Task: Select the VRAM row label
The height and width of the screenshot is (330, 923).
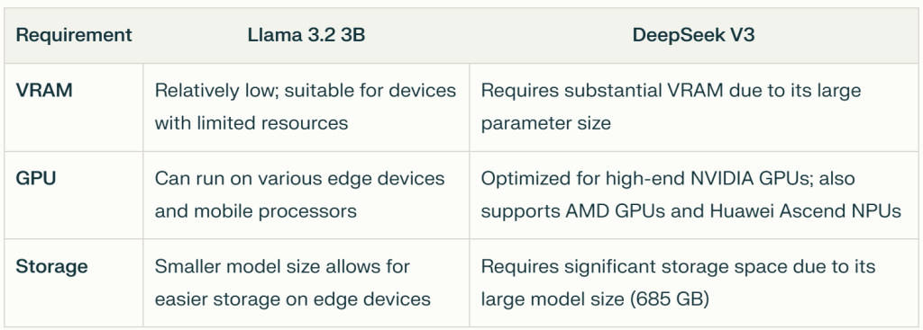Action: coord(44,91)
